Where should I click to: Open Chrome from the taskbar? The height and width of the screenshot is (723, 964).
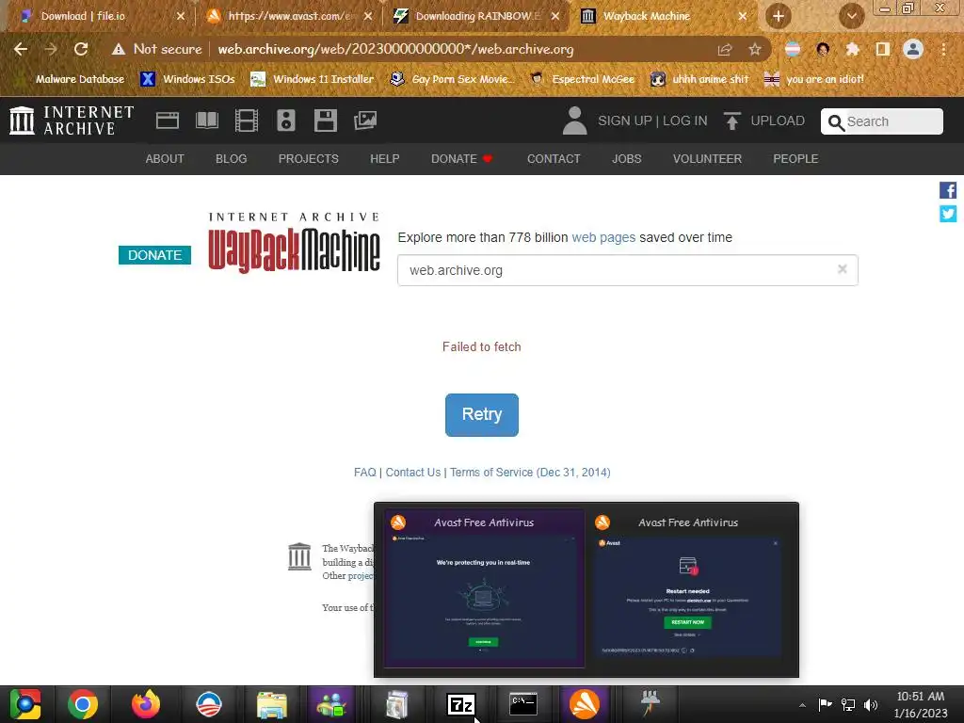pyautogui.click(x=83, y=704)
